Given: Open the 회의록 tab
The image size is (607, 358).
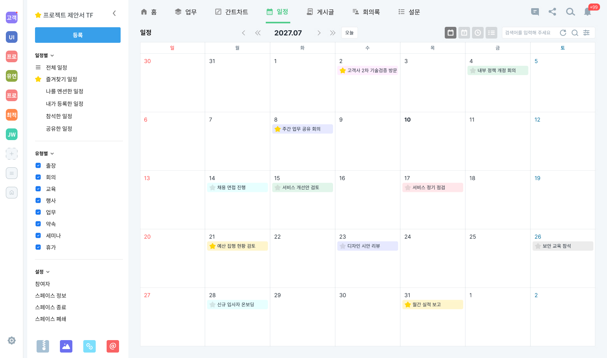Looking at the screenshot, I should pyautogui.click(x=366, y=12).
